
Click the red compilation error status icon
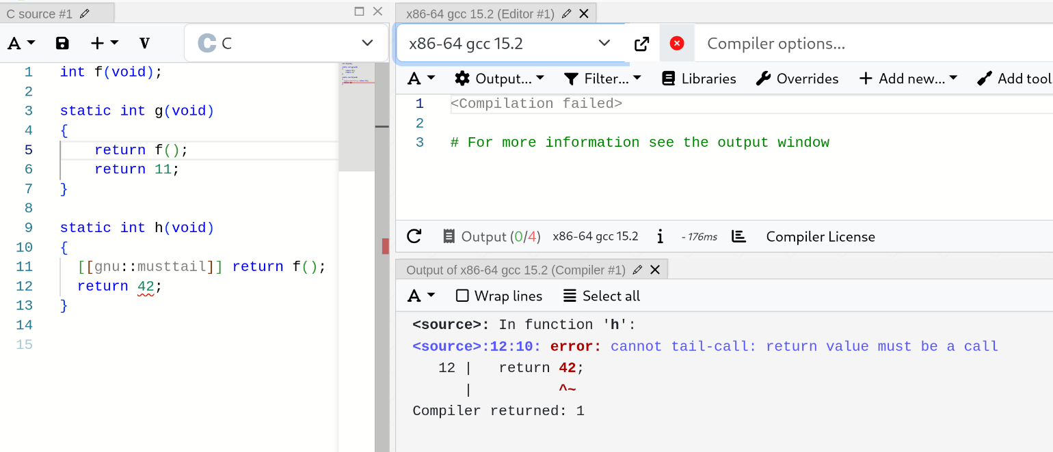tap(677, 44)
